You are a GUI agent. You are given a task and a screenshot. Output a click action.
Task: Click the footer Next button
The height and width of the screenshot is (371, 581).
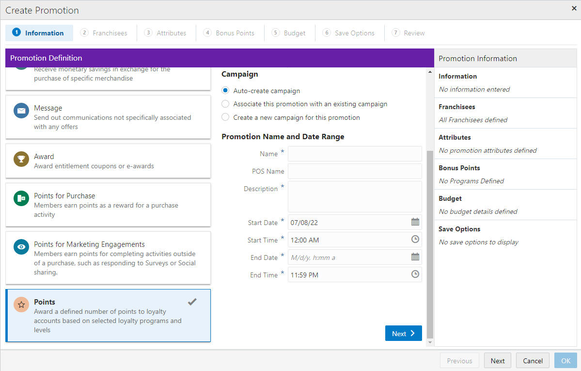pyautogui.click(x=498, y=361)
